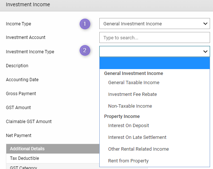Click the Tax Deductible row label
The width and height of the screenshot is (213, 169).
click(24, 158)
